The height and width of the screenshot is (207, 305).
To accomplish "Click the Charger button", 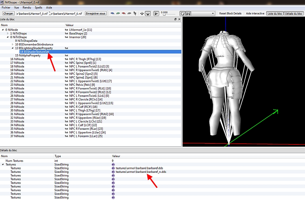I will (x=8, y=13).
